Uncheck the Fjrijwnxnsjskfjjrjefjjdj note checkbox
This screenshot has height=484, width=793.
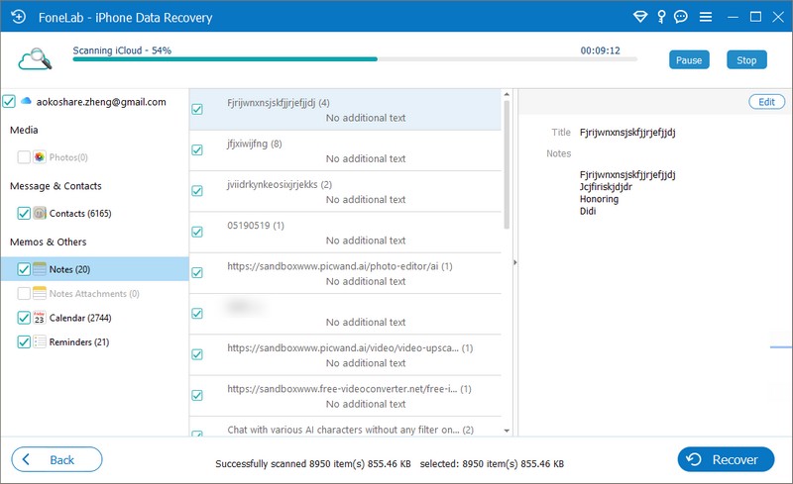(x=197, y=109)
